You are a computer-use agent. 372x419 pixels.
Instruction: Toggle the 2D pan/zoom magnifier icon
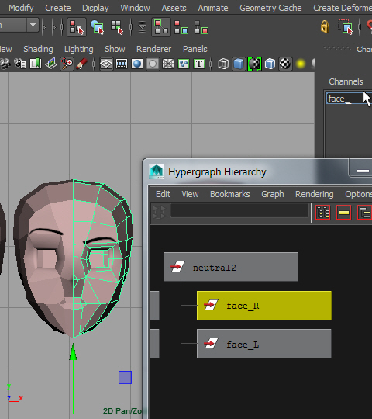[67, 64]
